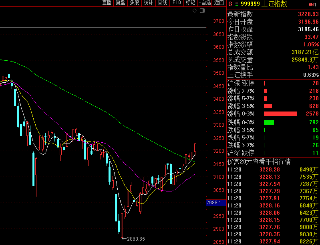The width and height of the screenshot is (320, 245).
Task: Click the 沪深 跌停 count 11
Action: pos(316,153)
